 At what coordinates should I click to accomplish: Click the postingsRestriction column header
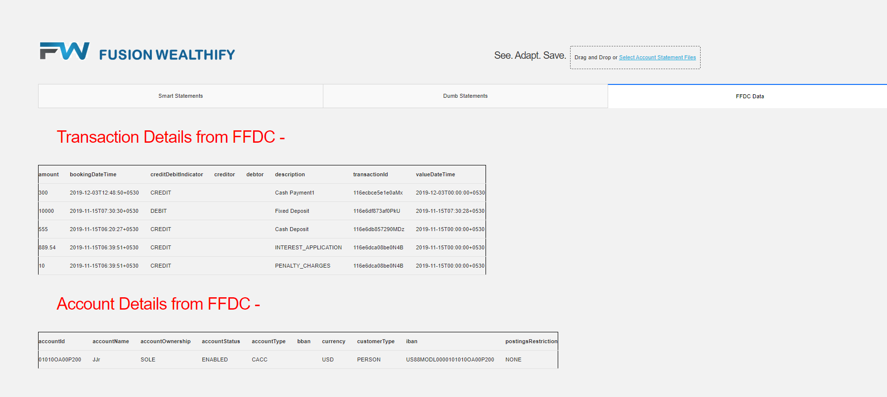(531, 341)
